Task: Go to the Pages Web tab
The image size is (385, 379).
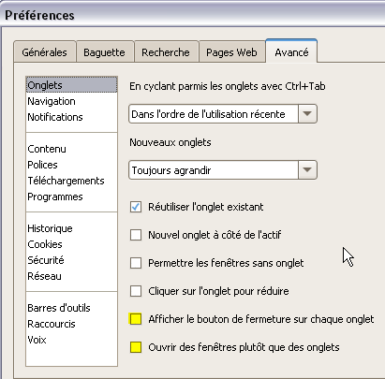Action: (x=231, y=52)
